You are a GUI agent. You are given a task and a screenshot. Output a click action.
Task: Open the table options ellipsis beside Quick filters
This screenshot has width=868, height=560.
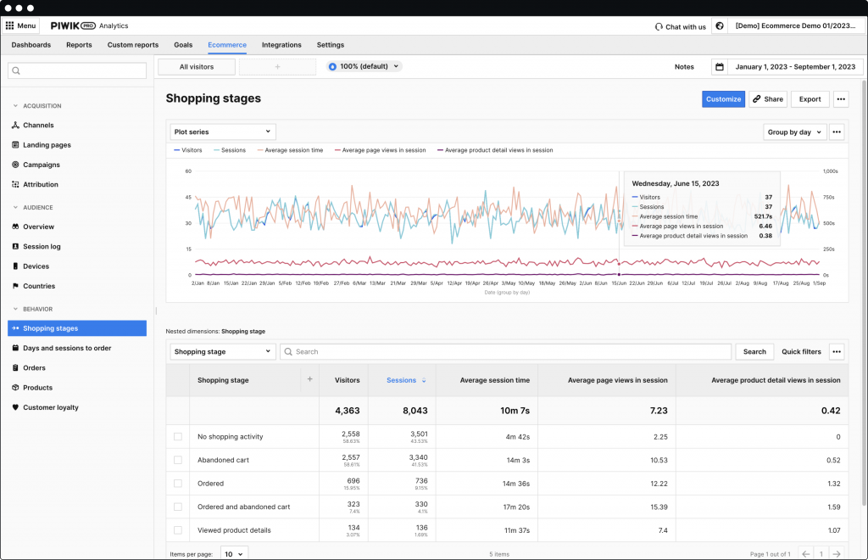coord(837,352)
